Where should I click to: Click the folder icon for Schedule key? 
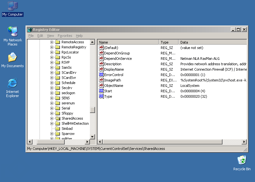58,83
